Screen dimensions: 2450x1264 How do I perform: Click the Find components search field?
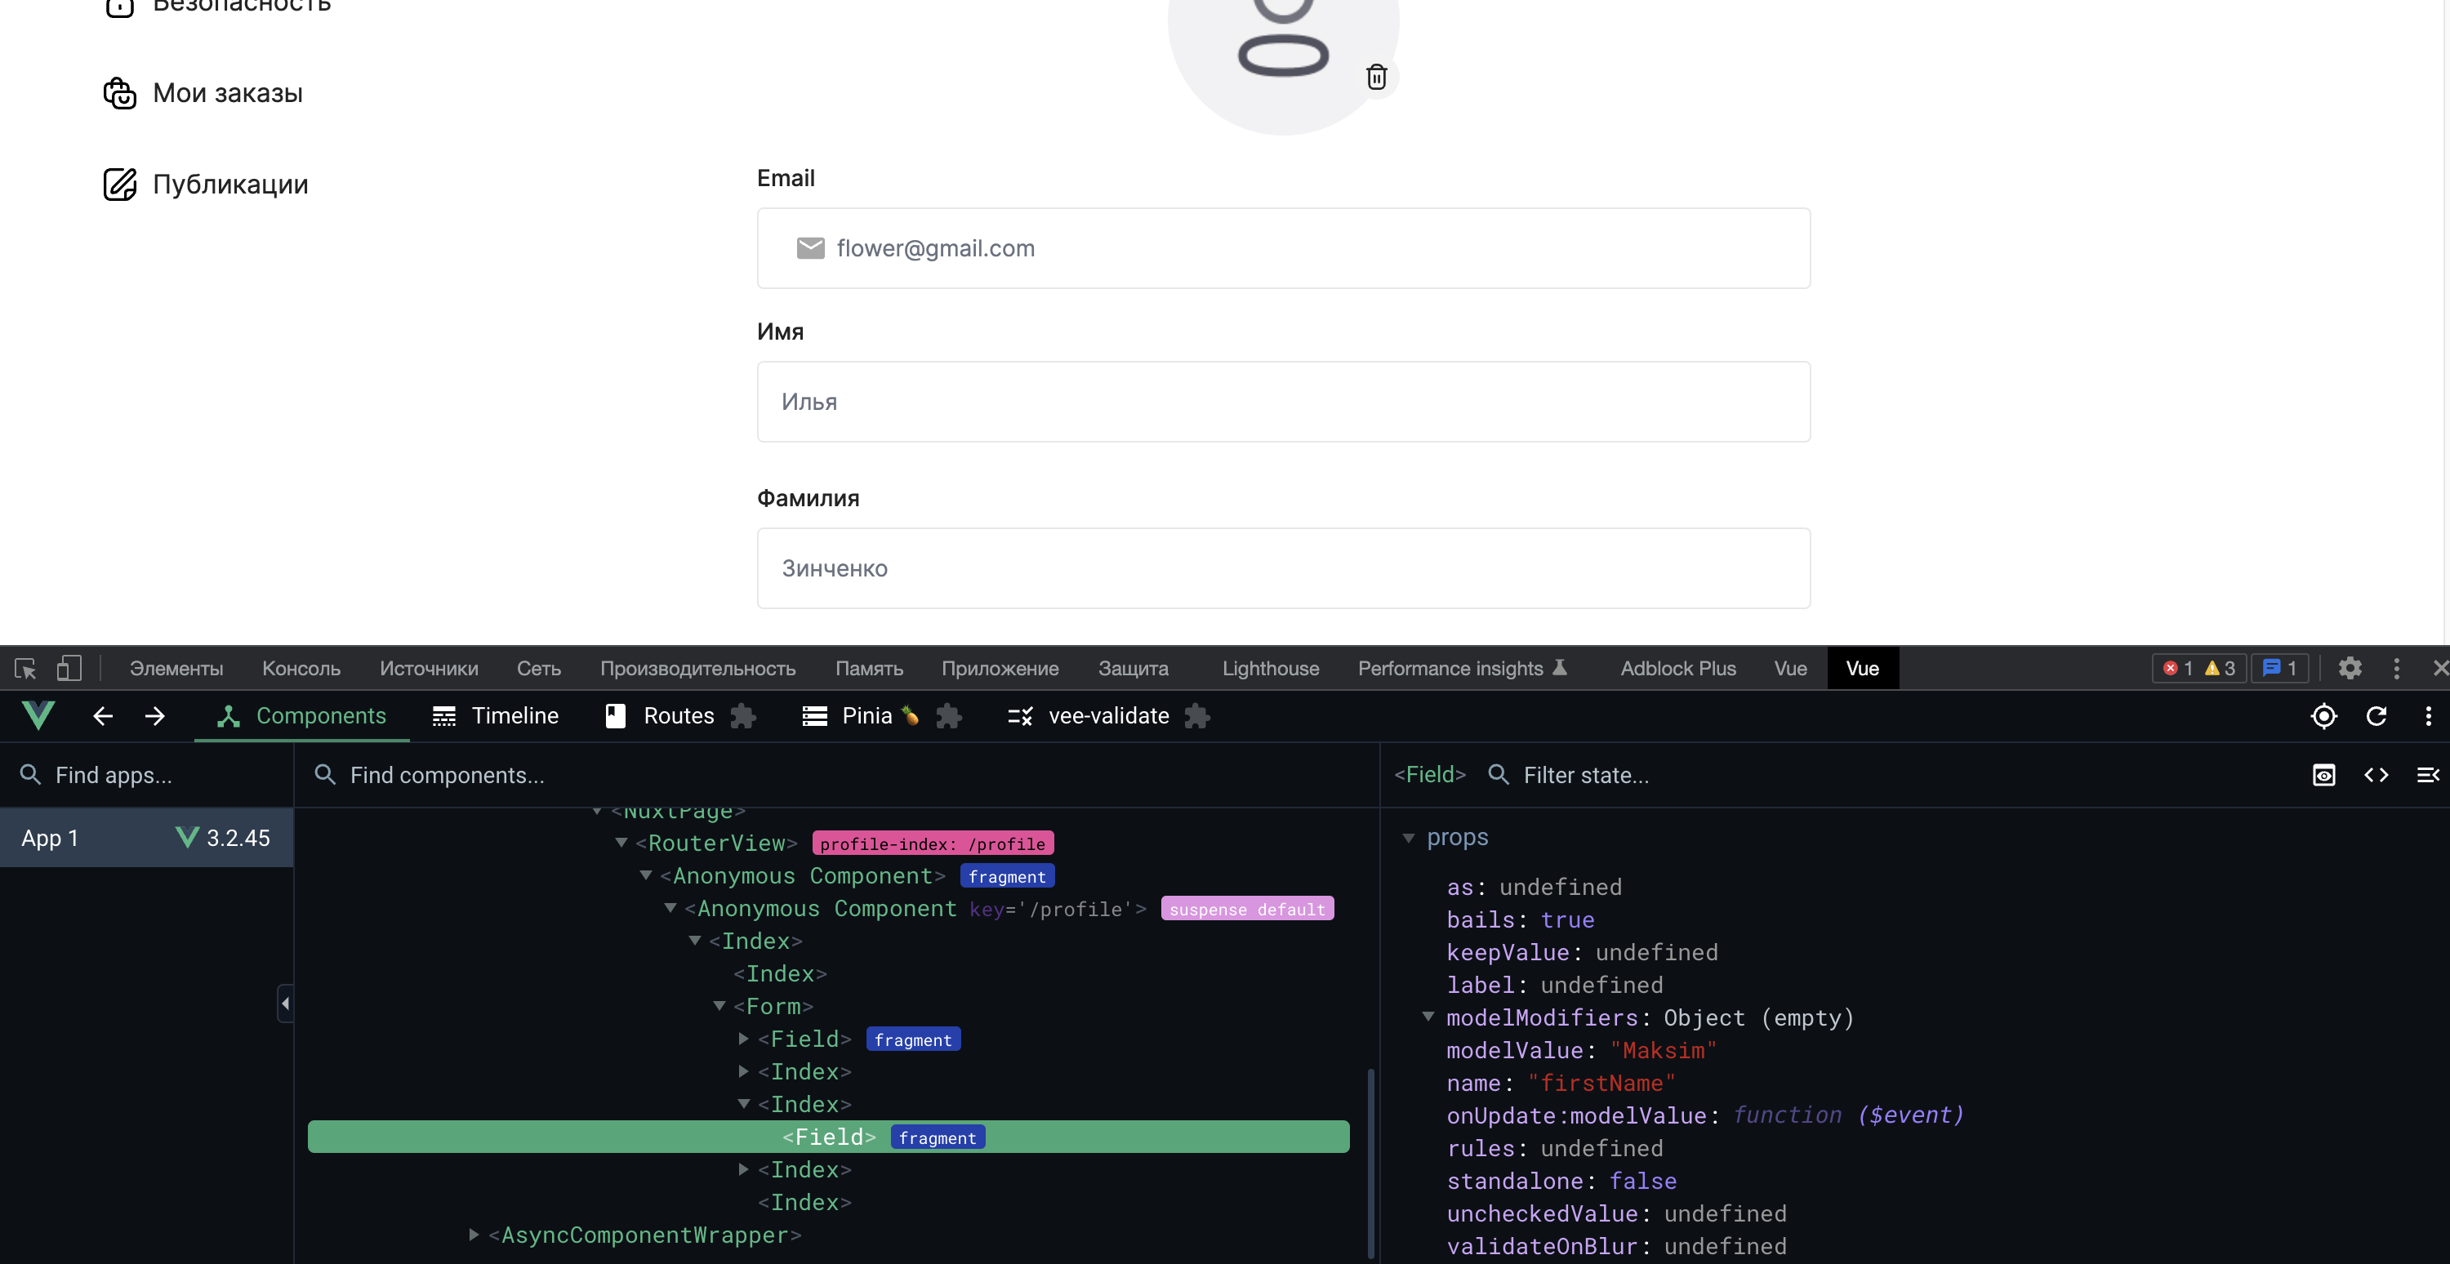click(x=837, y=775)
